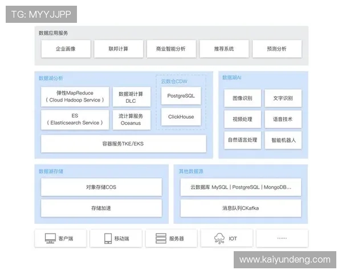Select the 联邦计算 box

[x=119, y=49]
